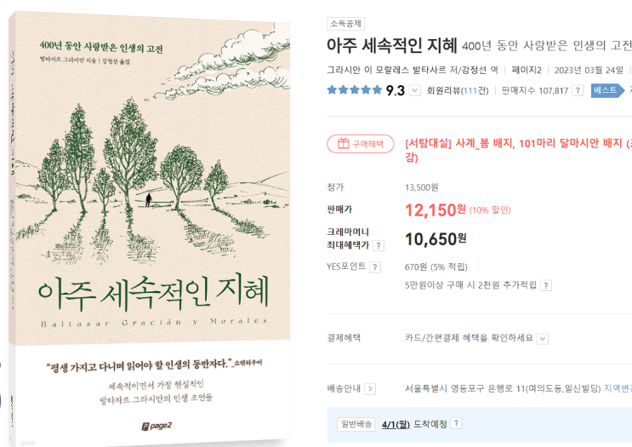632x447 pixels.
Task: Click the 소득공제 tag
Action: click(x=344, y=23)
